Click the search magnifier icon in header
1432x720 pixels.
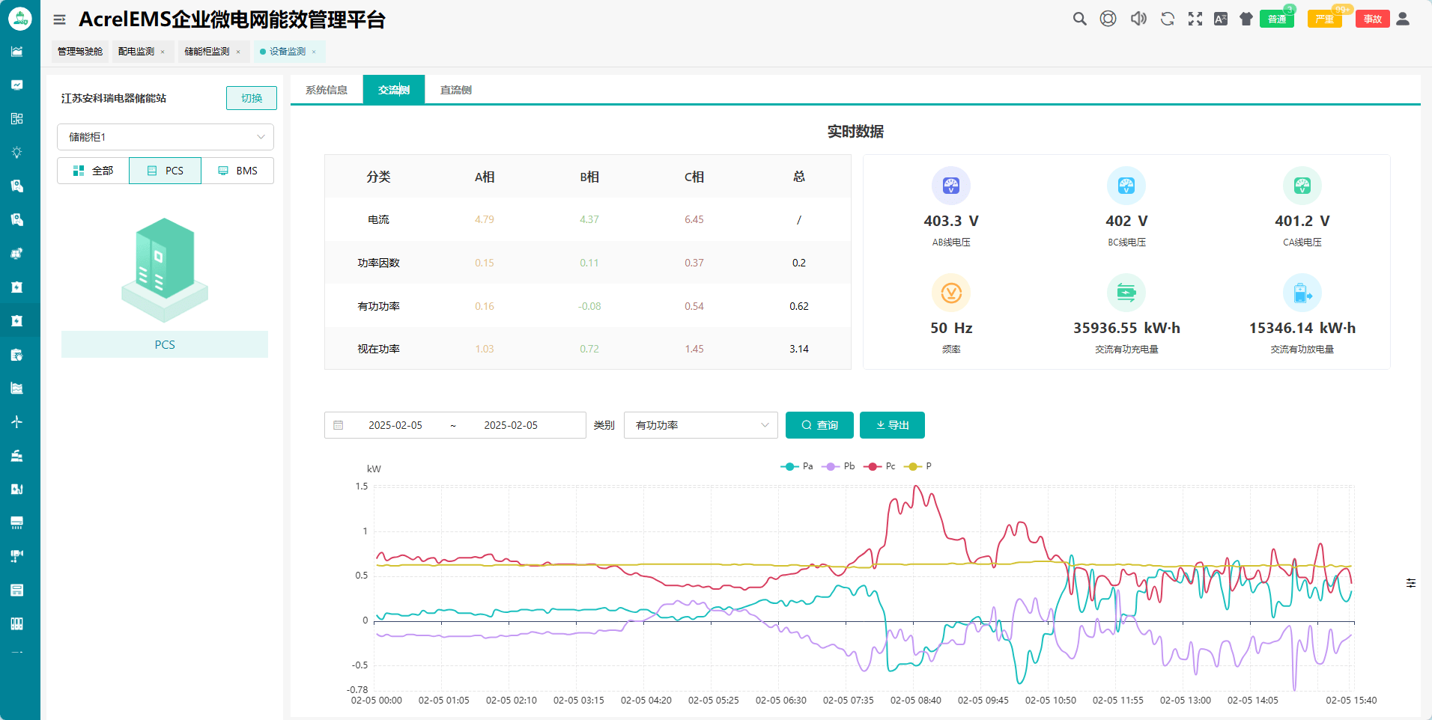coord(1079,19)
